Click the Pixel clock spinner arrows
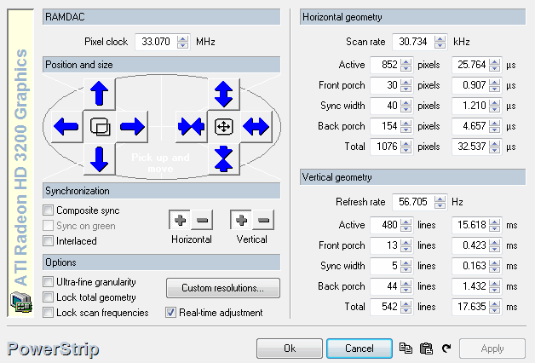The width and height of the screenshot is (535, 363). (182, 42)
